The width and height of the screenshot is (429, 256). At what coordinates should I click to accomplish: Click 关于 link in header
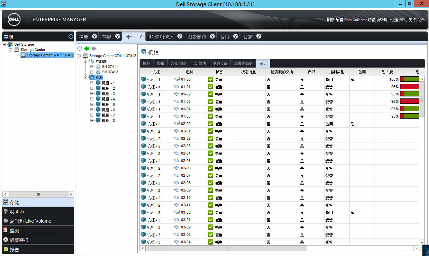421,20
